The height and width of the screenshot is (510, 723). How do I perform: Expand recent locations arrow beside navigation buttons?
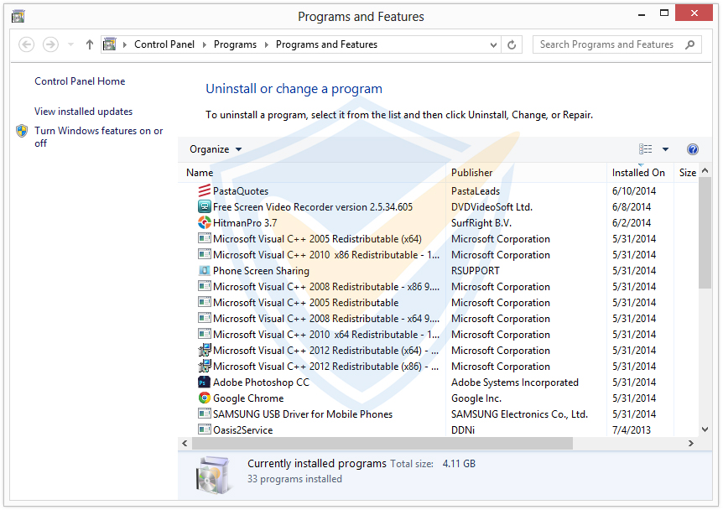pyautogui.click(x=70, y=44)
